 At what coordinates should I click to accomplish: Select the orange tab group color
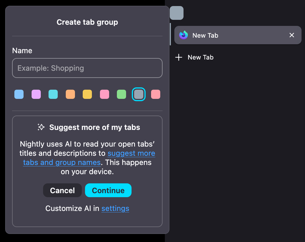70,94
